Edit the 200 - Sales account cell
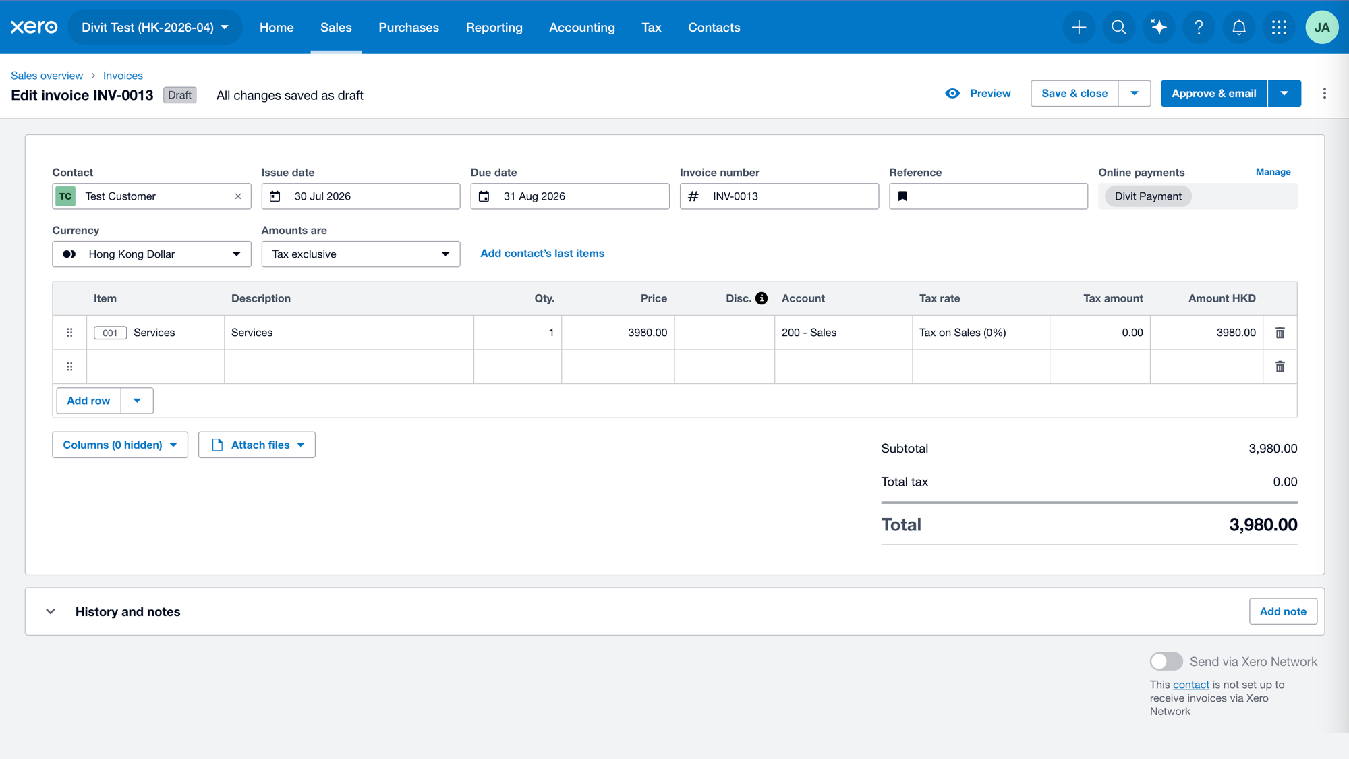 pyautogui.click(x=843, y=333)
